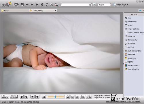Click the go button beside address field

94,5
